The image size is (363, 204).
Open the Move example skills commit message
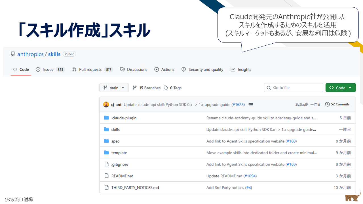point(262,153)
